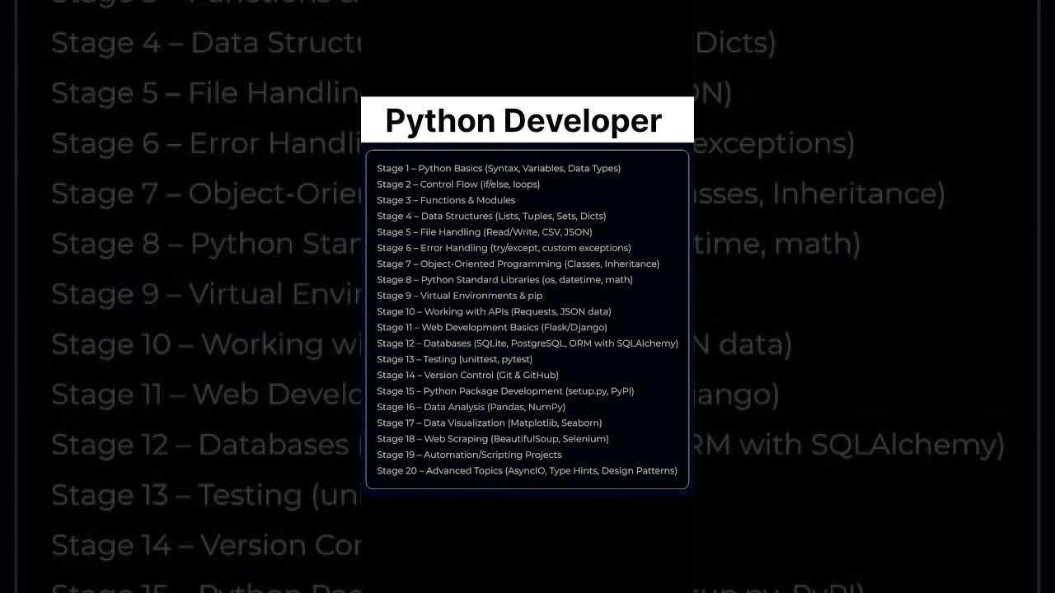Click Stage 14 Version Control in card

(467, 376)
